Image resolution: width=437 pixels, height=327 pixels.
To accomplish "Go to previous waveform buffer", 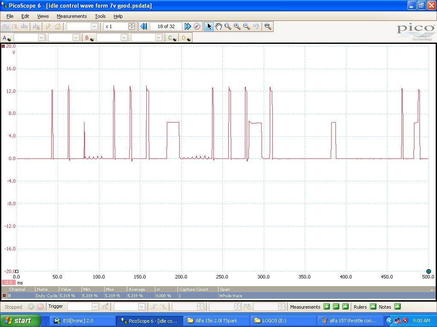I will point(143,26).
